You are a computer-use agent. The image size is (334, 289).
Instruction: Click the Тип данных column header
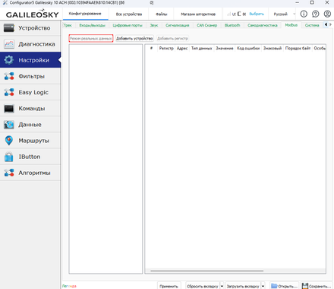(x=201, y=48)
